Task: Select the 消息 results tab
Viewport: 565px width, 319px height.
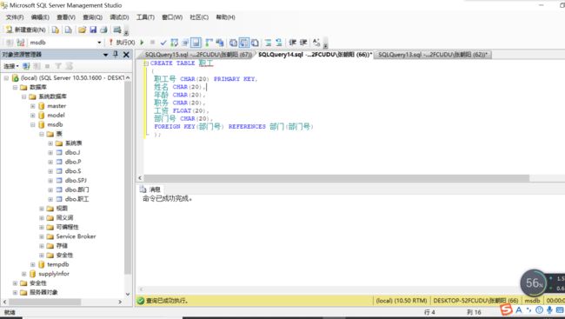Action: [x=150, y=189]
